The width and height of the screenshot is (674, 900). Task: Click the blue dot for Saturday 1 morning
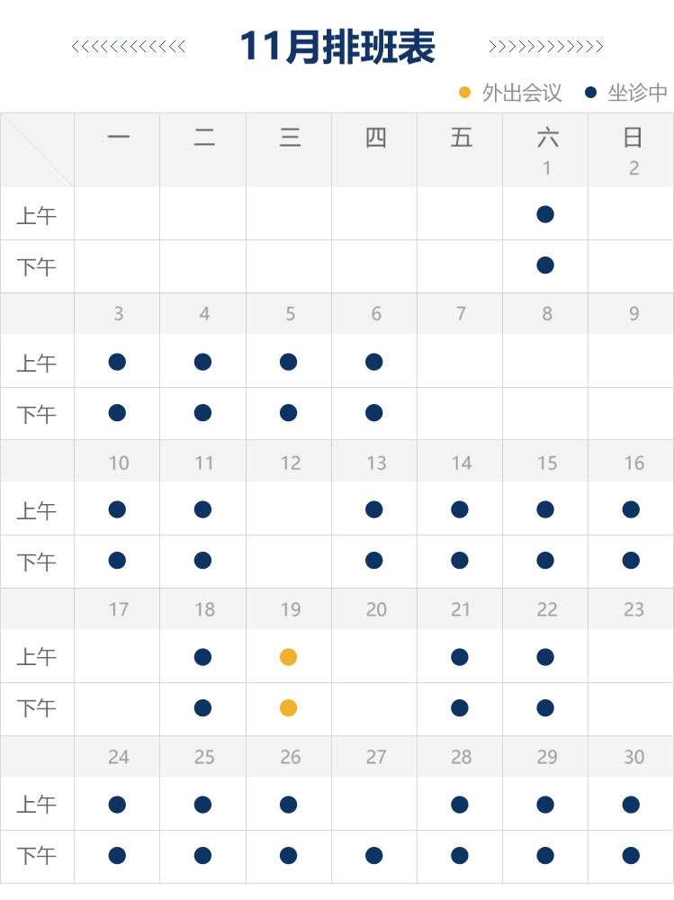coord(544,214)
